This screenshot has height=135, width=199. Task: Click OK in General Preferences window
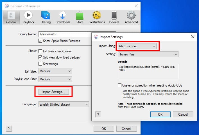pos(104,129)
